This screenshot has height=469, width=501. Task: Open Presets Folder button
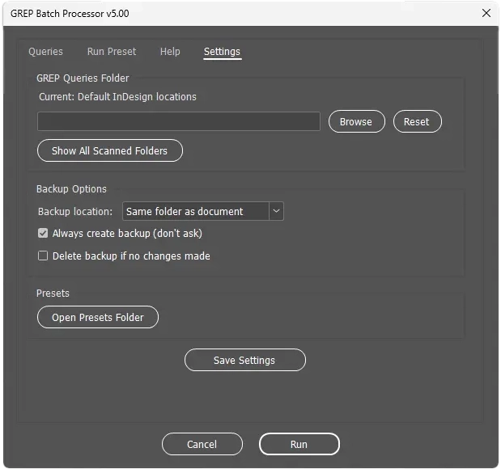(x=98, y=317)
